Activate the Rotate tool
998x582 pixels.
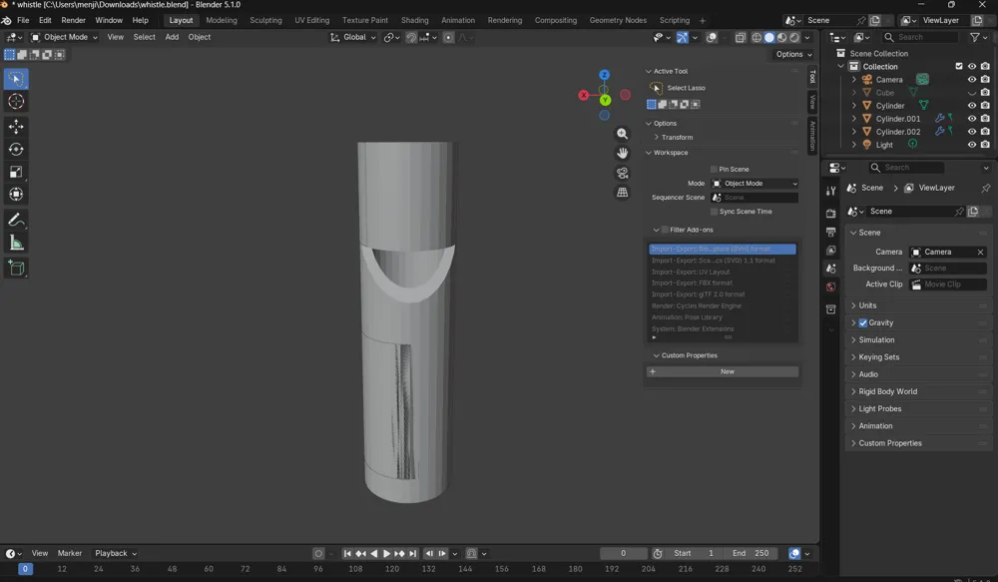16,149
